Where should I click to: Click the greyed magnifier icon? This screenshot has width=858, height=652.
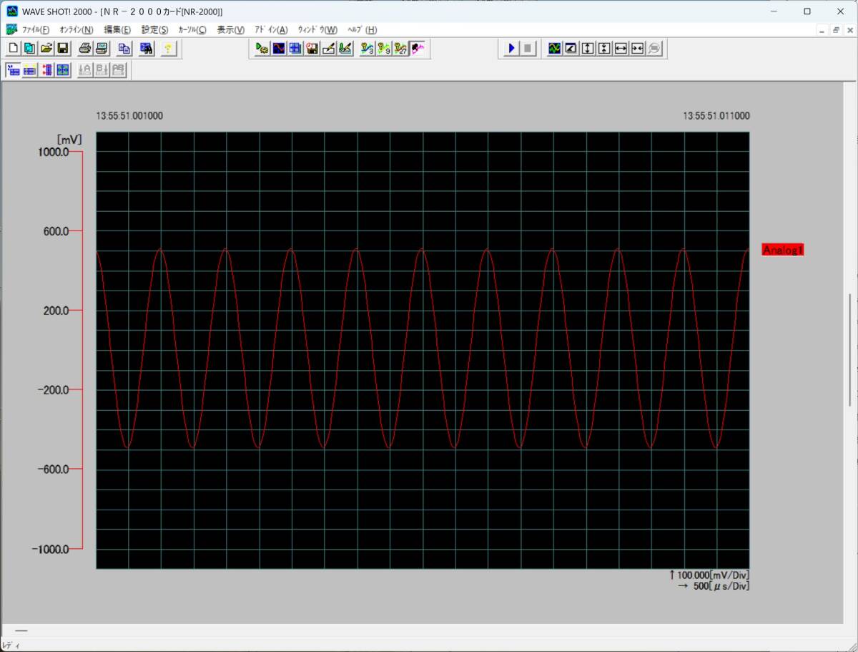(x=654, y=49)
